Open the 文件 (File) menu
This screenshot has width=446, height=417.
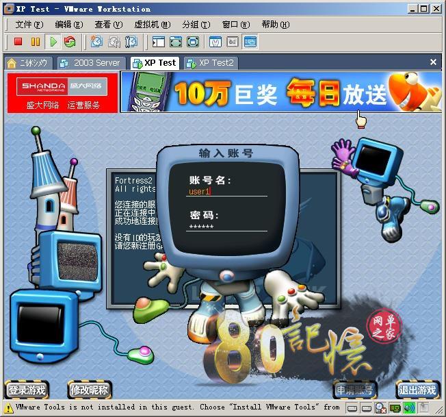pos(28,25)
